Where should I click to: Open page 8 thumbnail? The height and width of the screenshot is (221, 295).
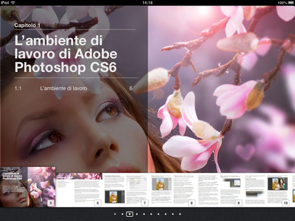(x=173, y=190)
